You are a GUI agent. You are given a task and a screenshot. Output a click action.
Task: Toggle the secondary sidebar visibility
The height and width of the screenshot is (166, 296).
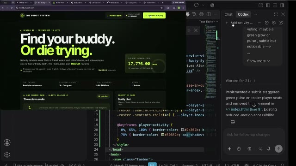point(282,5)
